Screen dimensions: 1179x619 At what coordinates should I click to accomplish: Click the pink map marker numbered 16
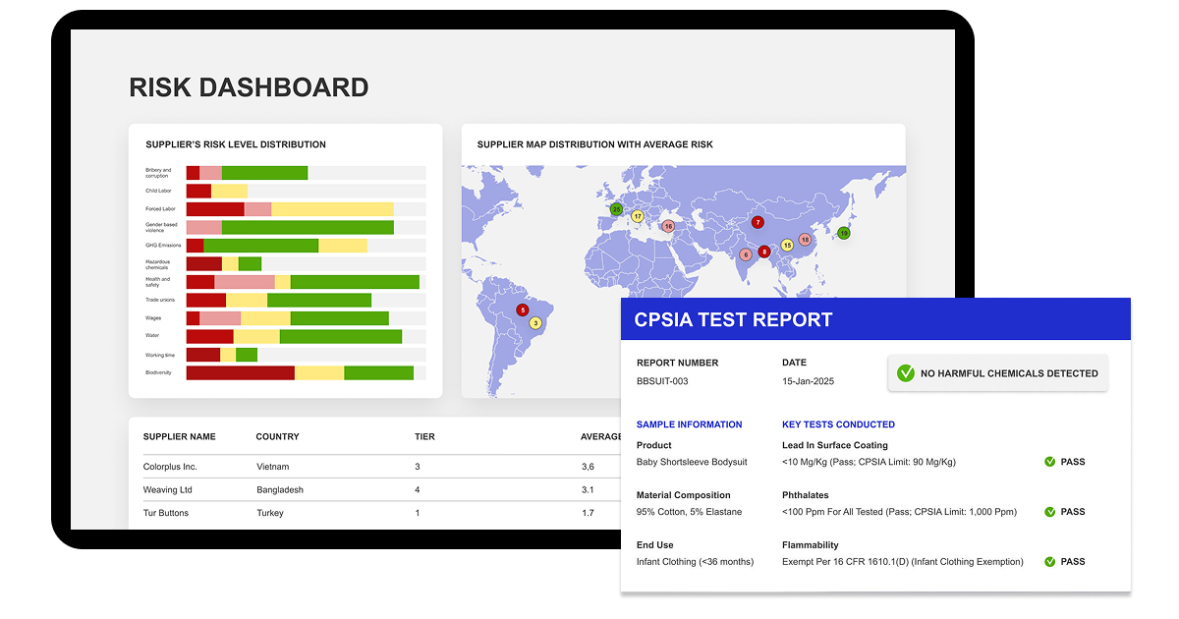(668, 226)
